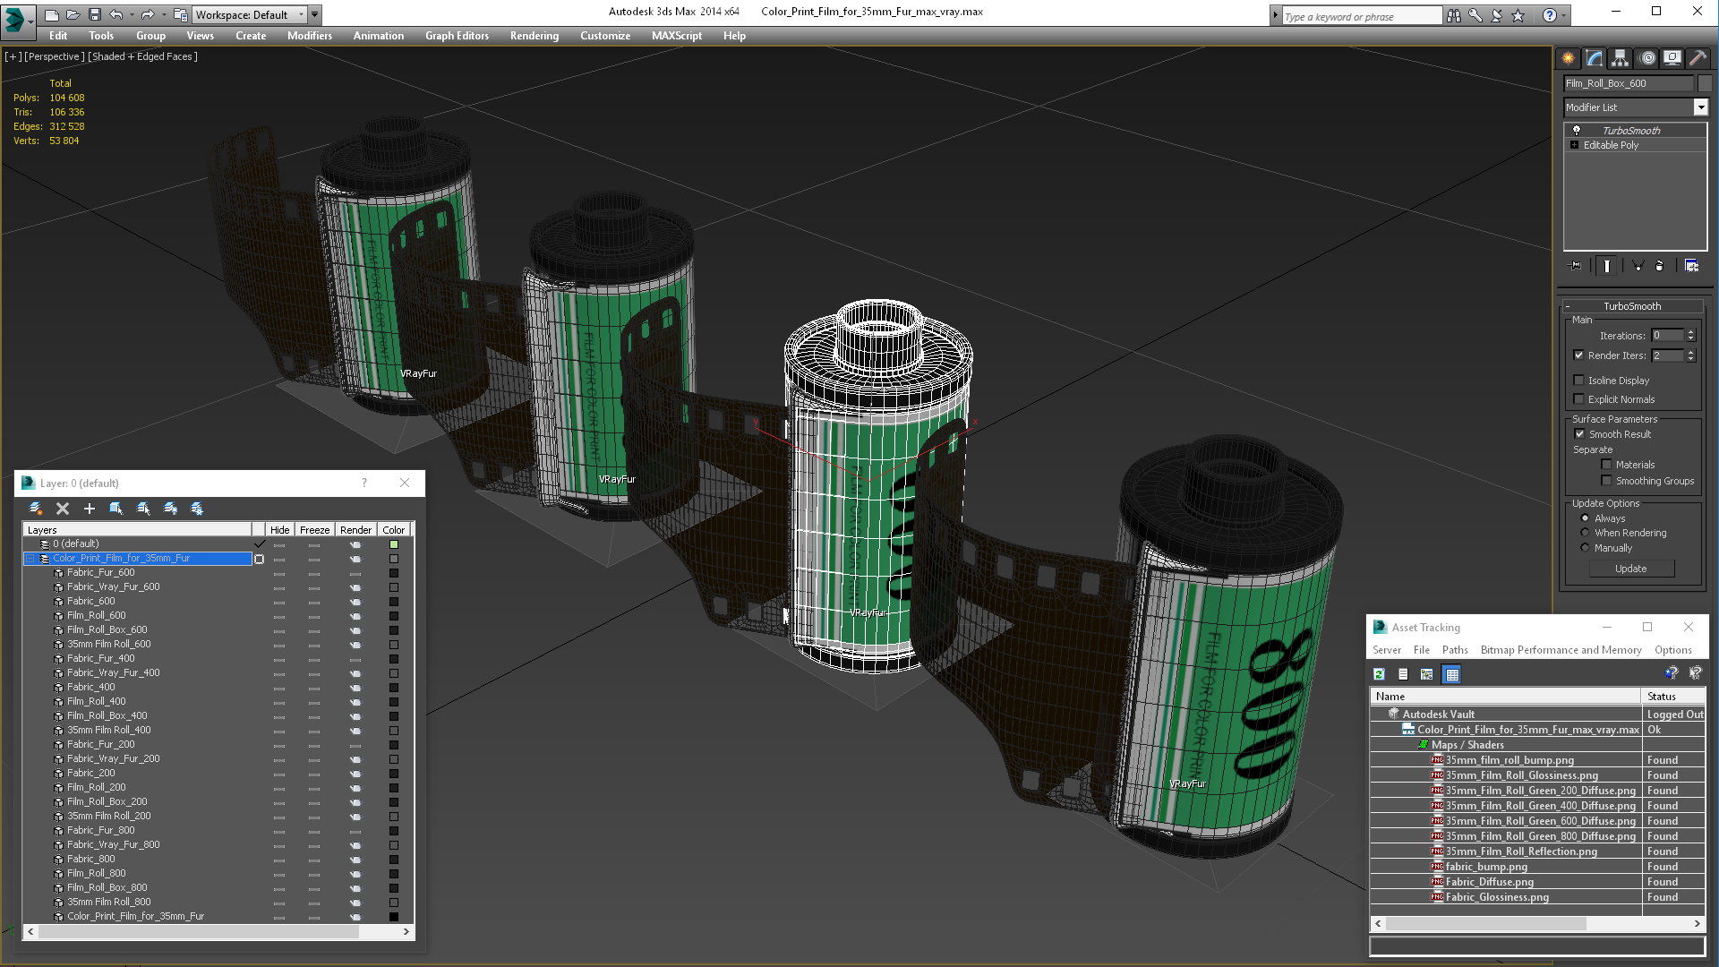Screen dimensions: 1719x967
Task: Open the Rendering menu
Action: click(535, 36)
